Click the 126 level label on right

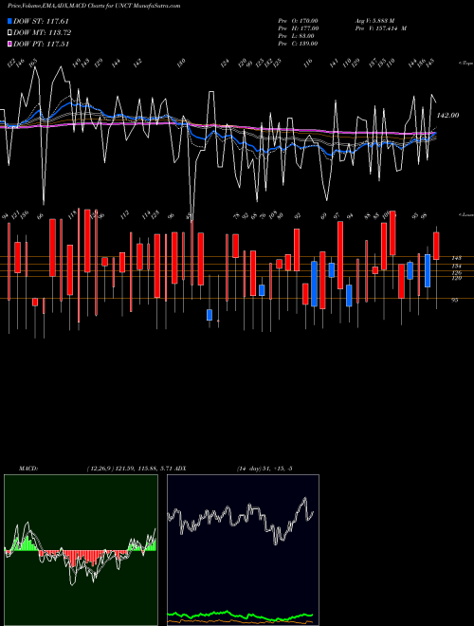click(x=456, y=272)
